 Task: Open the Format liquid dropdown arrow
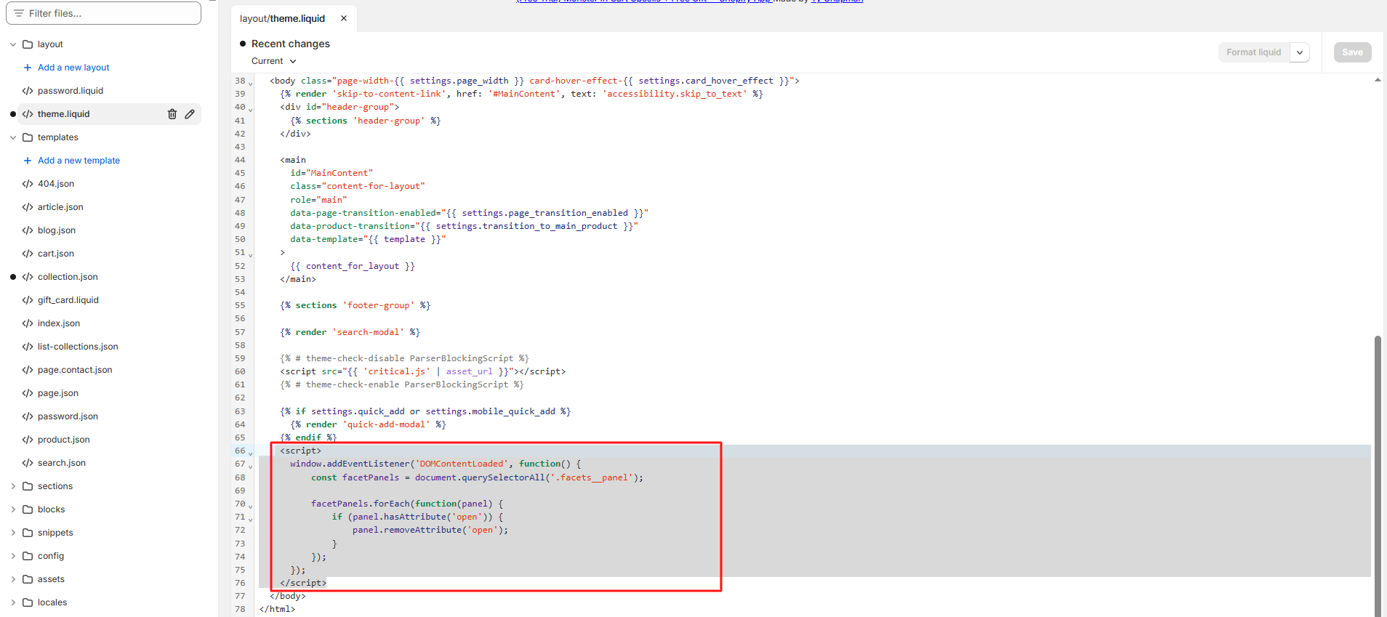click(x=1300, y=52)
